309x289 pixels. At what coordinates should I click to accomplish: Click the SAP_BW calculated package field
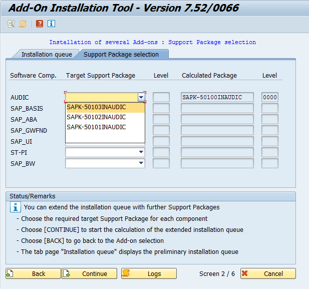(217, 163)
